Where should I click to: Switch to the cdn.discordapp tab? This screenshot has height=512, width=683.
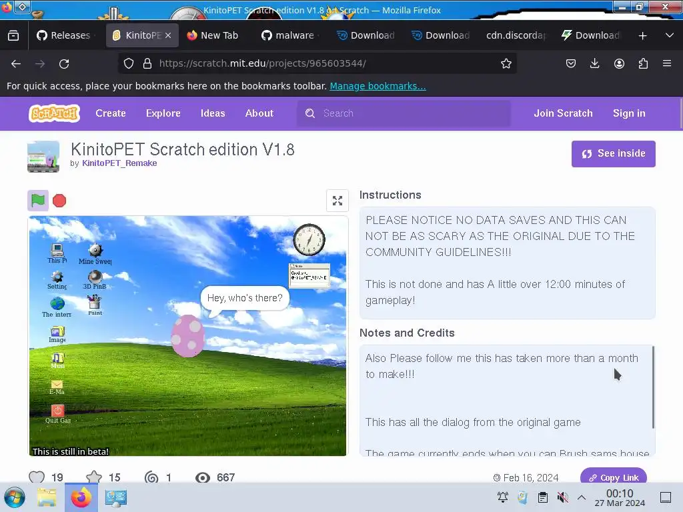pyautogui.click(x=516, y=35)
